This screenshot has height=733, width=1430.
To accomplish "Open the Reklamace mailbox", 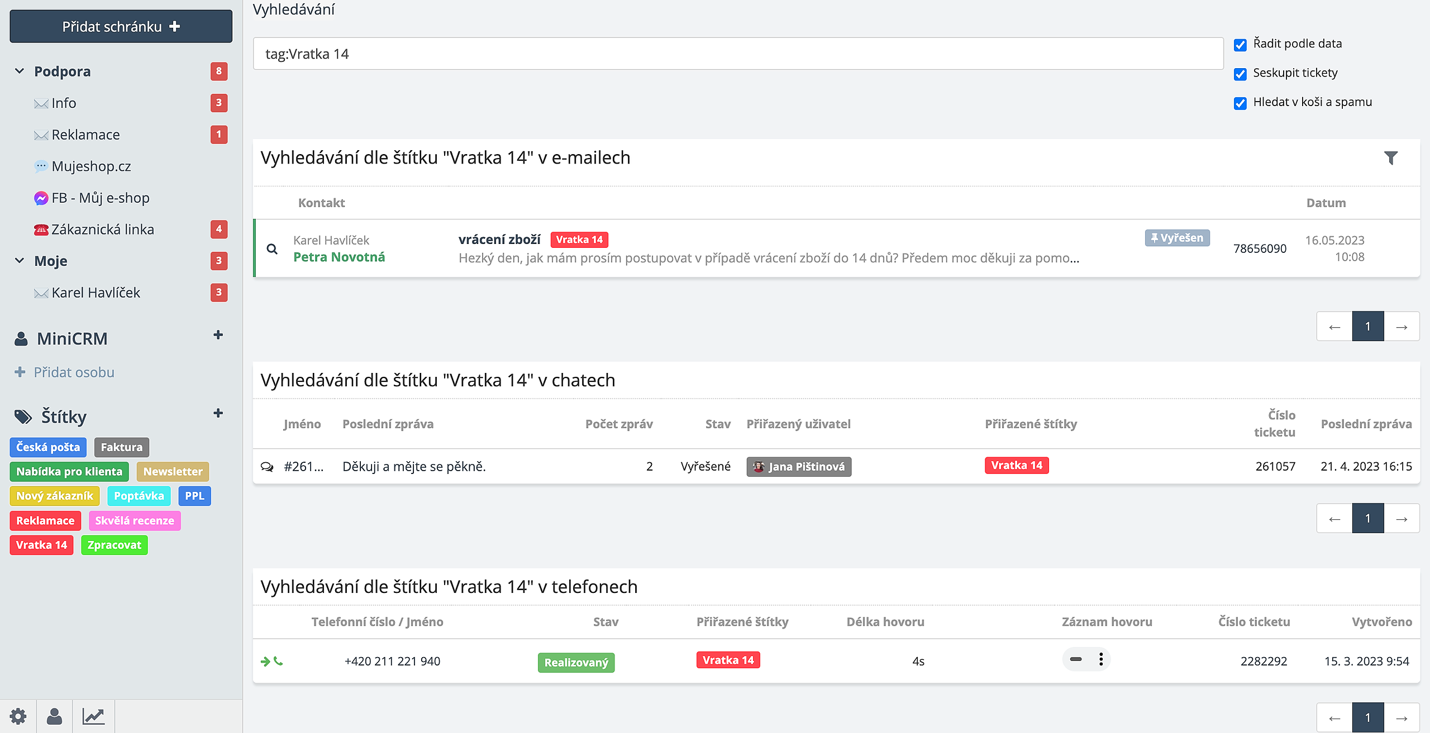I will [x=85, y=135].
